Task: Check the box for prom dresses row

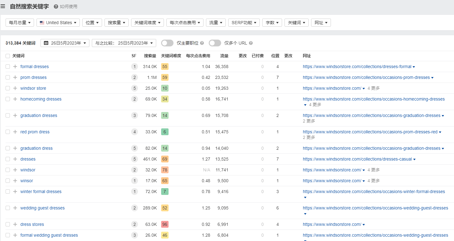Action: tap(8, 77)
